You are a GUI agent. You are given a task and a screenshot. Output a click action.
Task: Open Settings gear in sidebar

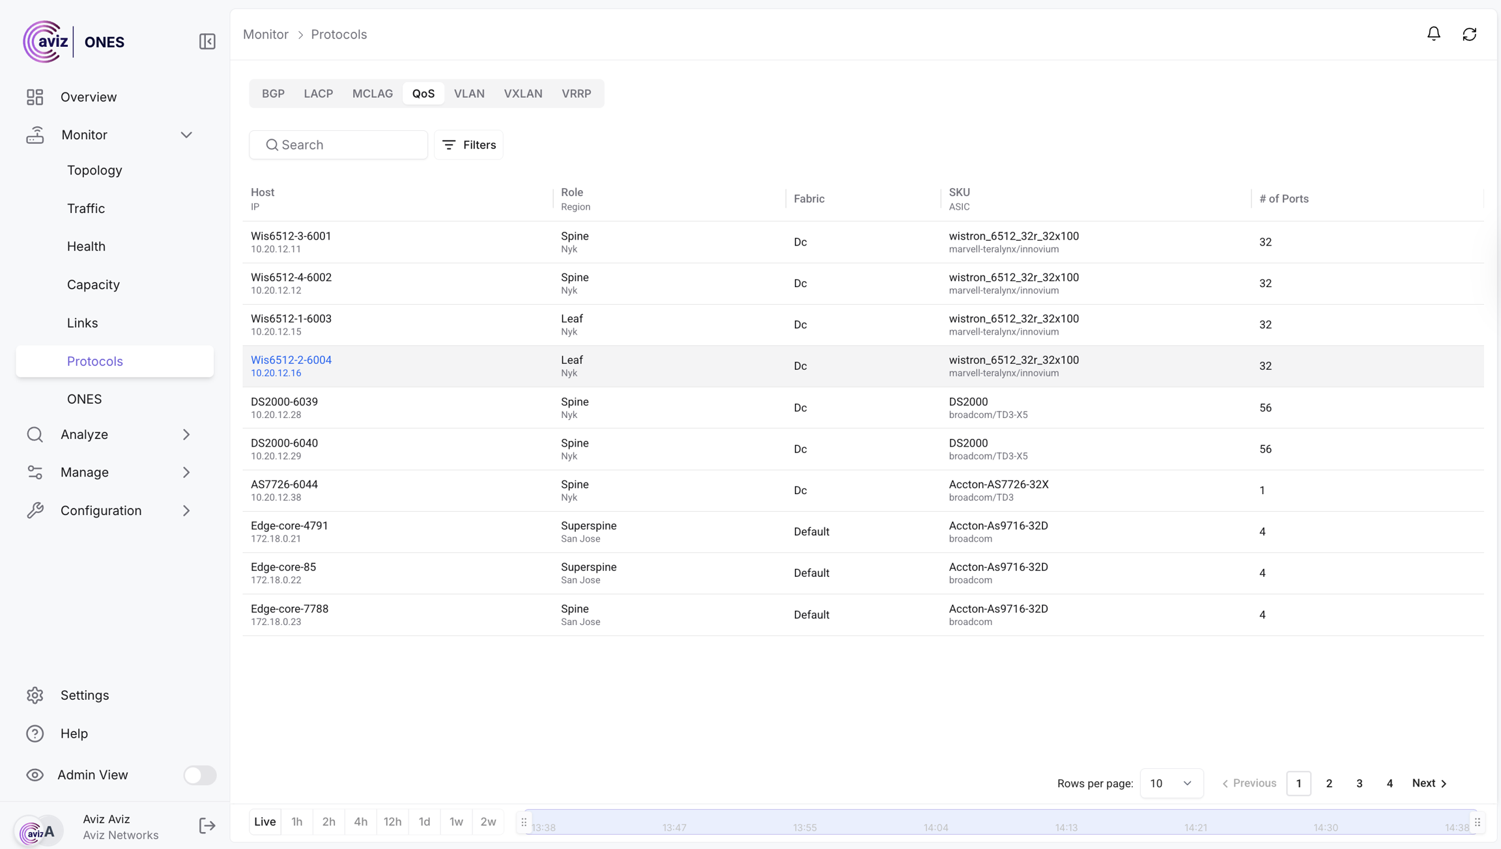(35, 695)
